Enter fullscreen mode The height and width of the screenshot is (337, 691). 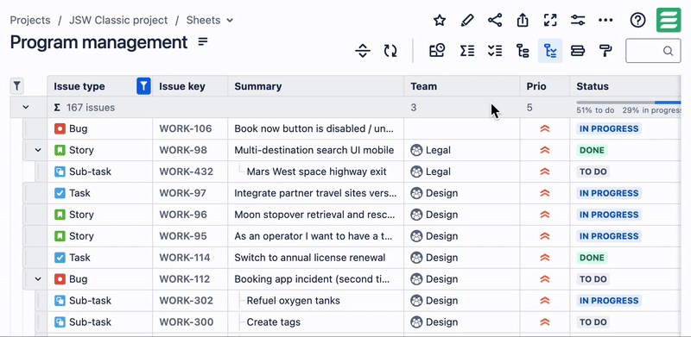click(x=550, y=20)
